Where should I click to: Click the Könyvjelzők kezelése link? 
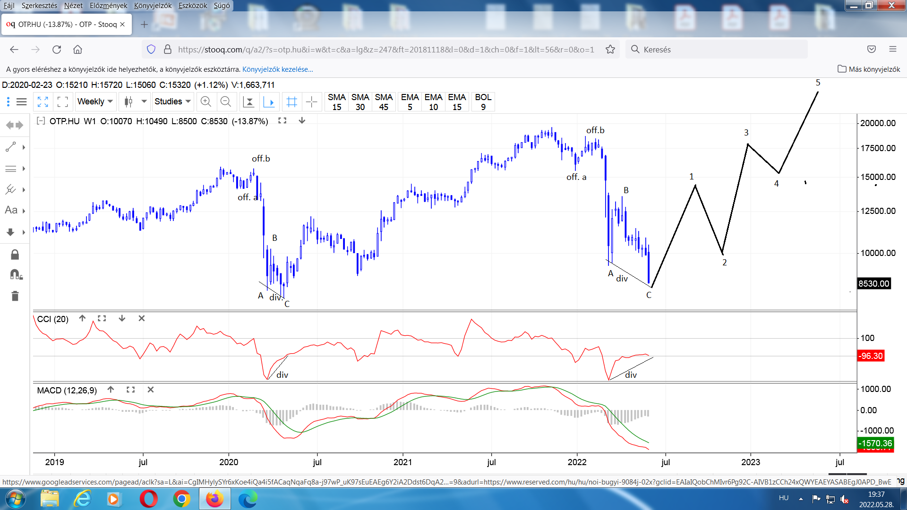[277, 69]
